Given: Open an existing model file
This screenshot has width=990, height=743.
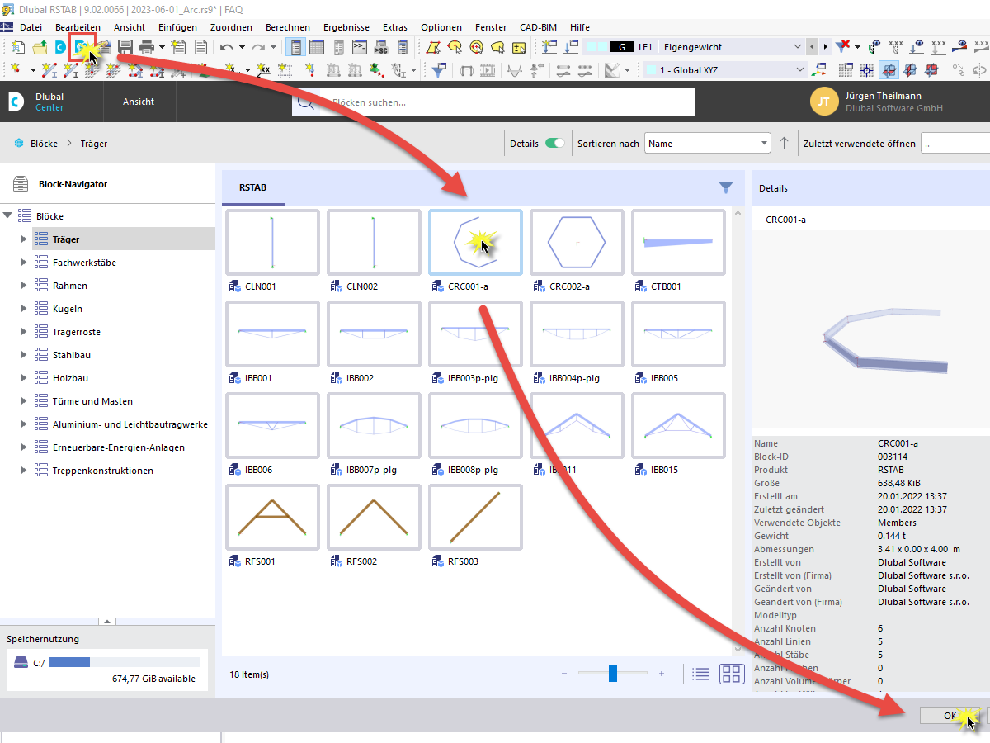Looking at the screenshot, I should (x=40, y=47).
